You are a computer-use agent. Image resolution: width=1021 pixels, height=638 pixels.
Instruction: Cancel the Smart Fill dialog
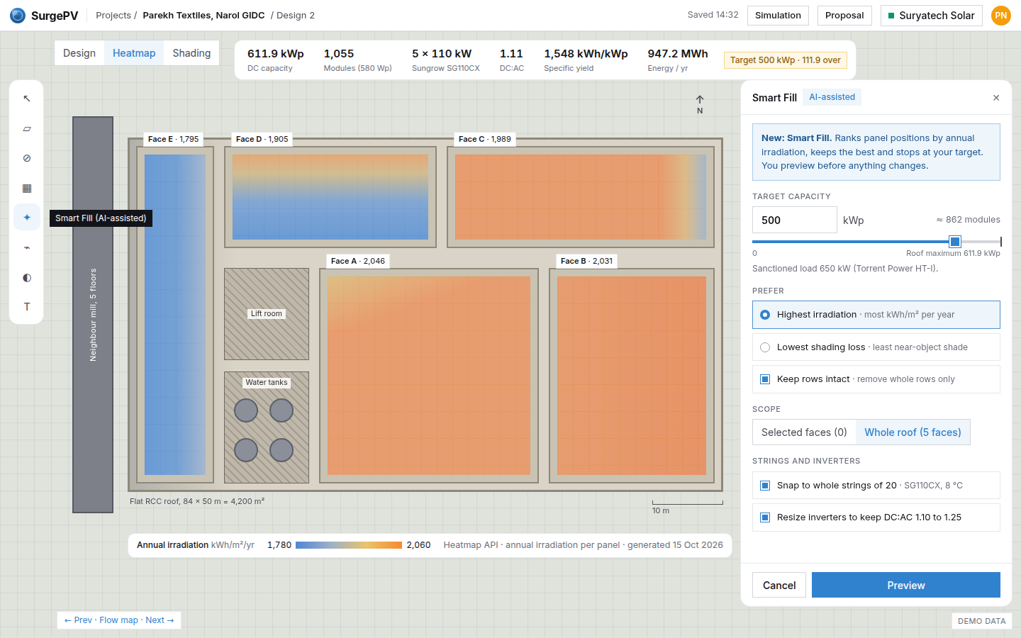pos(779,585)
